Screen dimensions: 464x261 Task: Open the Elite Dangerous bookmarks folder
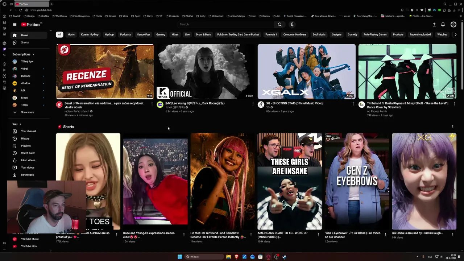pos(80,16)
